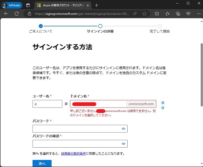Open the InPrivate profile badge
The width and height of the screenshot is (203, 167).
click(x=12, y=5)
